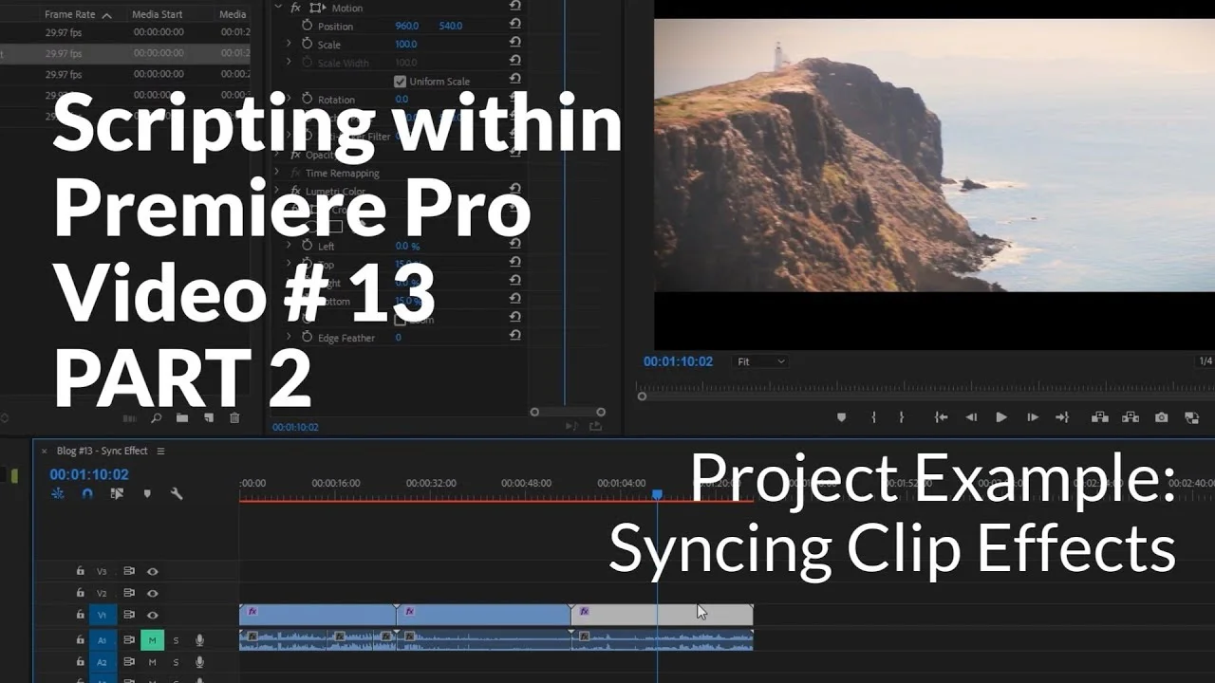
Task: Open the 1/4 playback resolution dropdown
Action: click(1205, 361)
